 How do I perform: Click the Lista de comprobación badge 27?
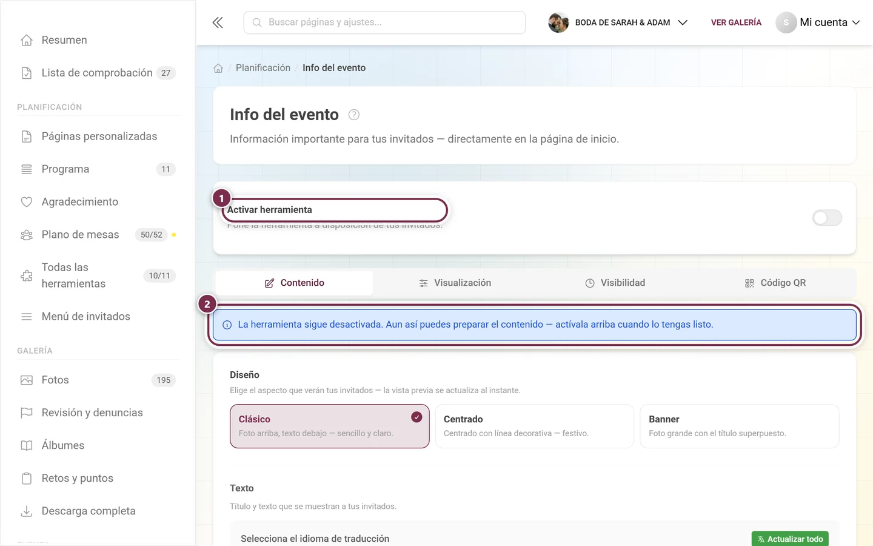[x=166, y=73]
